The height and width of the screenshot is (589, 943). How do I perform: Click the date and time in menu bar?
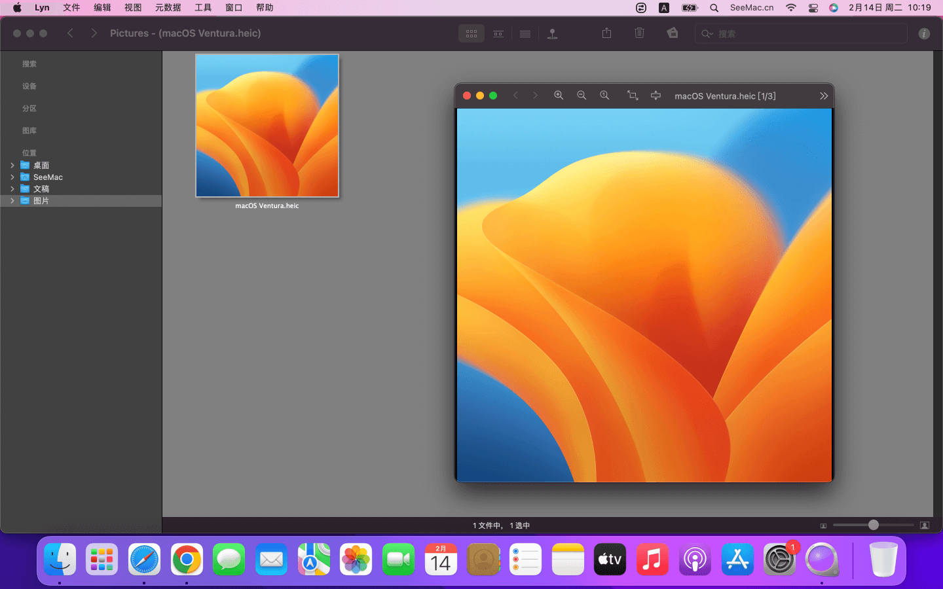[890, 8]
